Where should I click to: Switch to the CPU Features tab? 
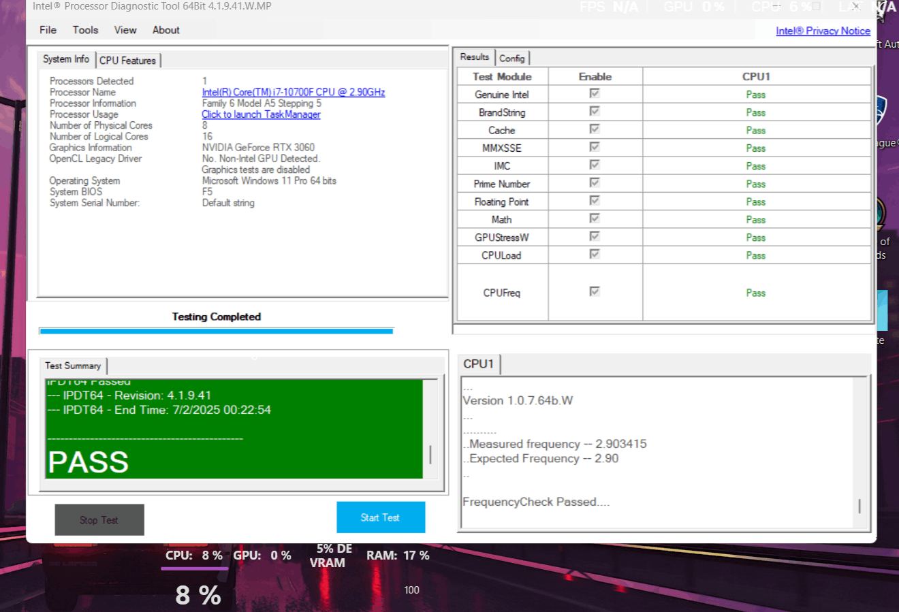[127, 61]
